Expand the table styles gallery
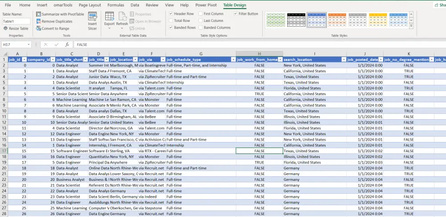446x217 pixels. tap(411, 26)
